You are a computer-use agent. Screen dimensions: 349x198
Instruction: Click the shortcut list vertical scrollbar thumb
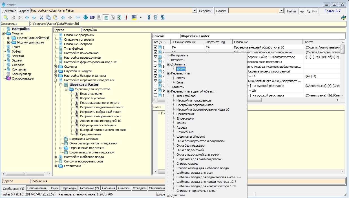tap(343, 49)
